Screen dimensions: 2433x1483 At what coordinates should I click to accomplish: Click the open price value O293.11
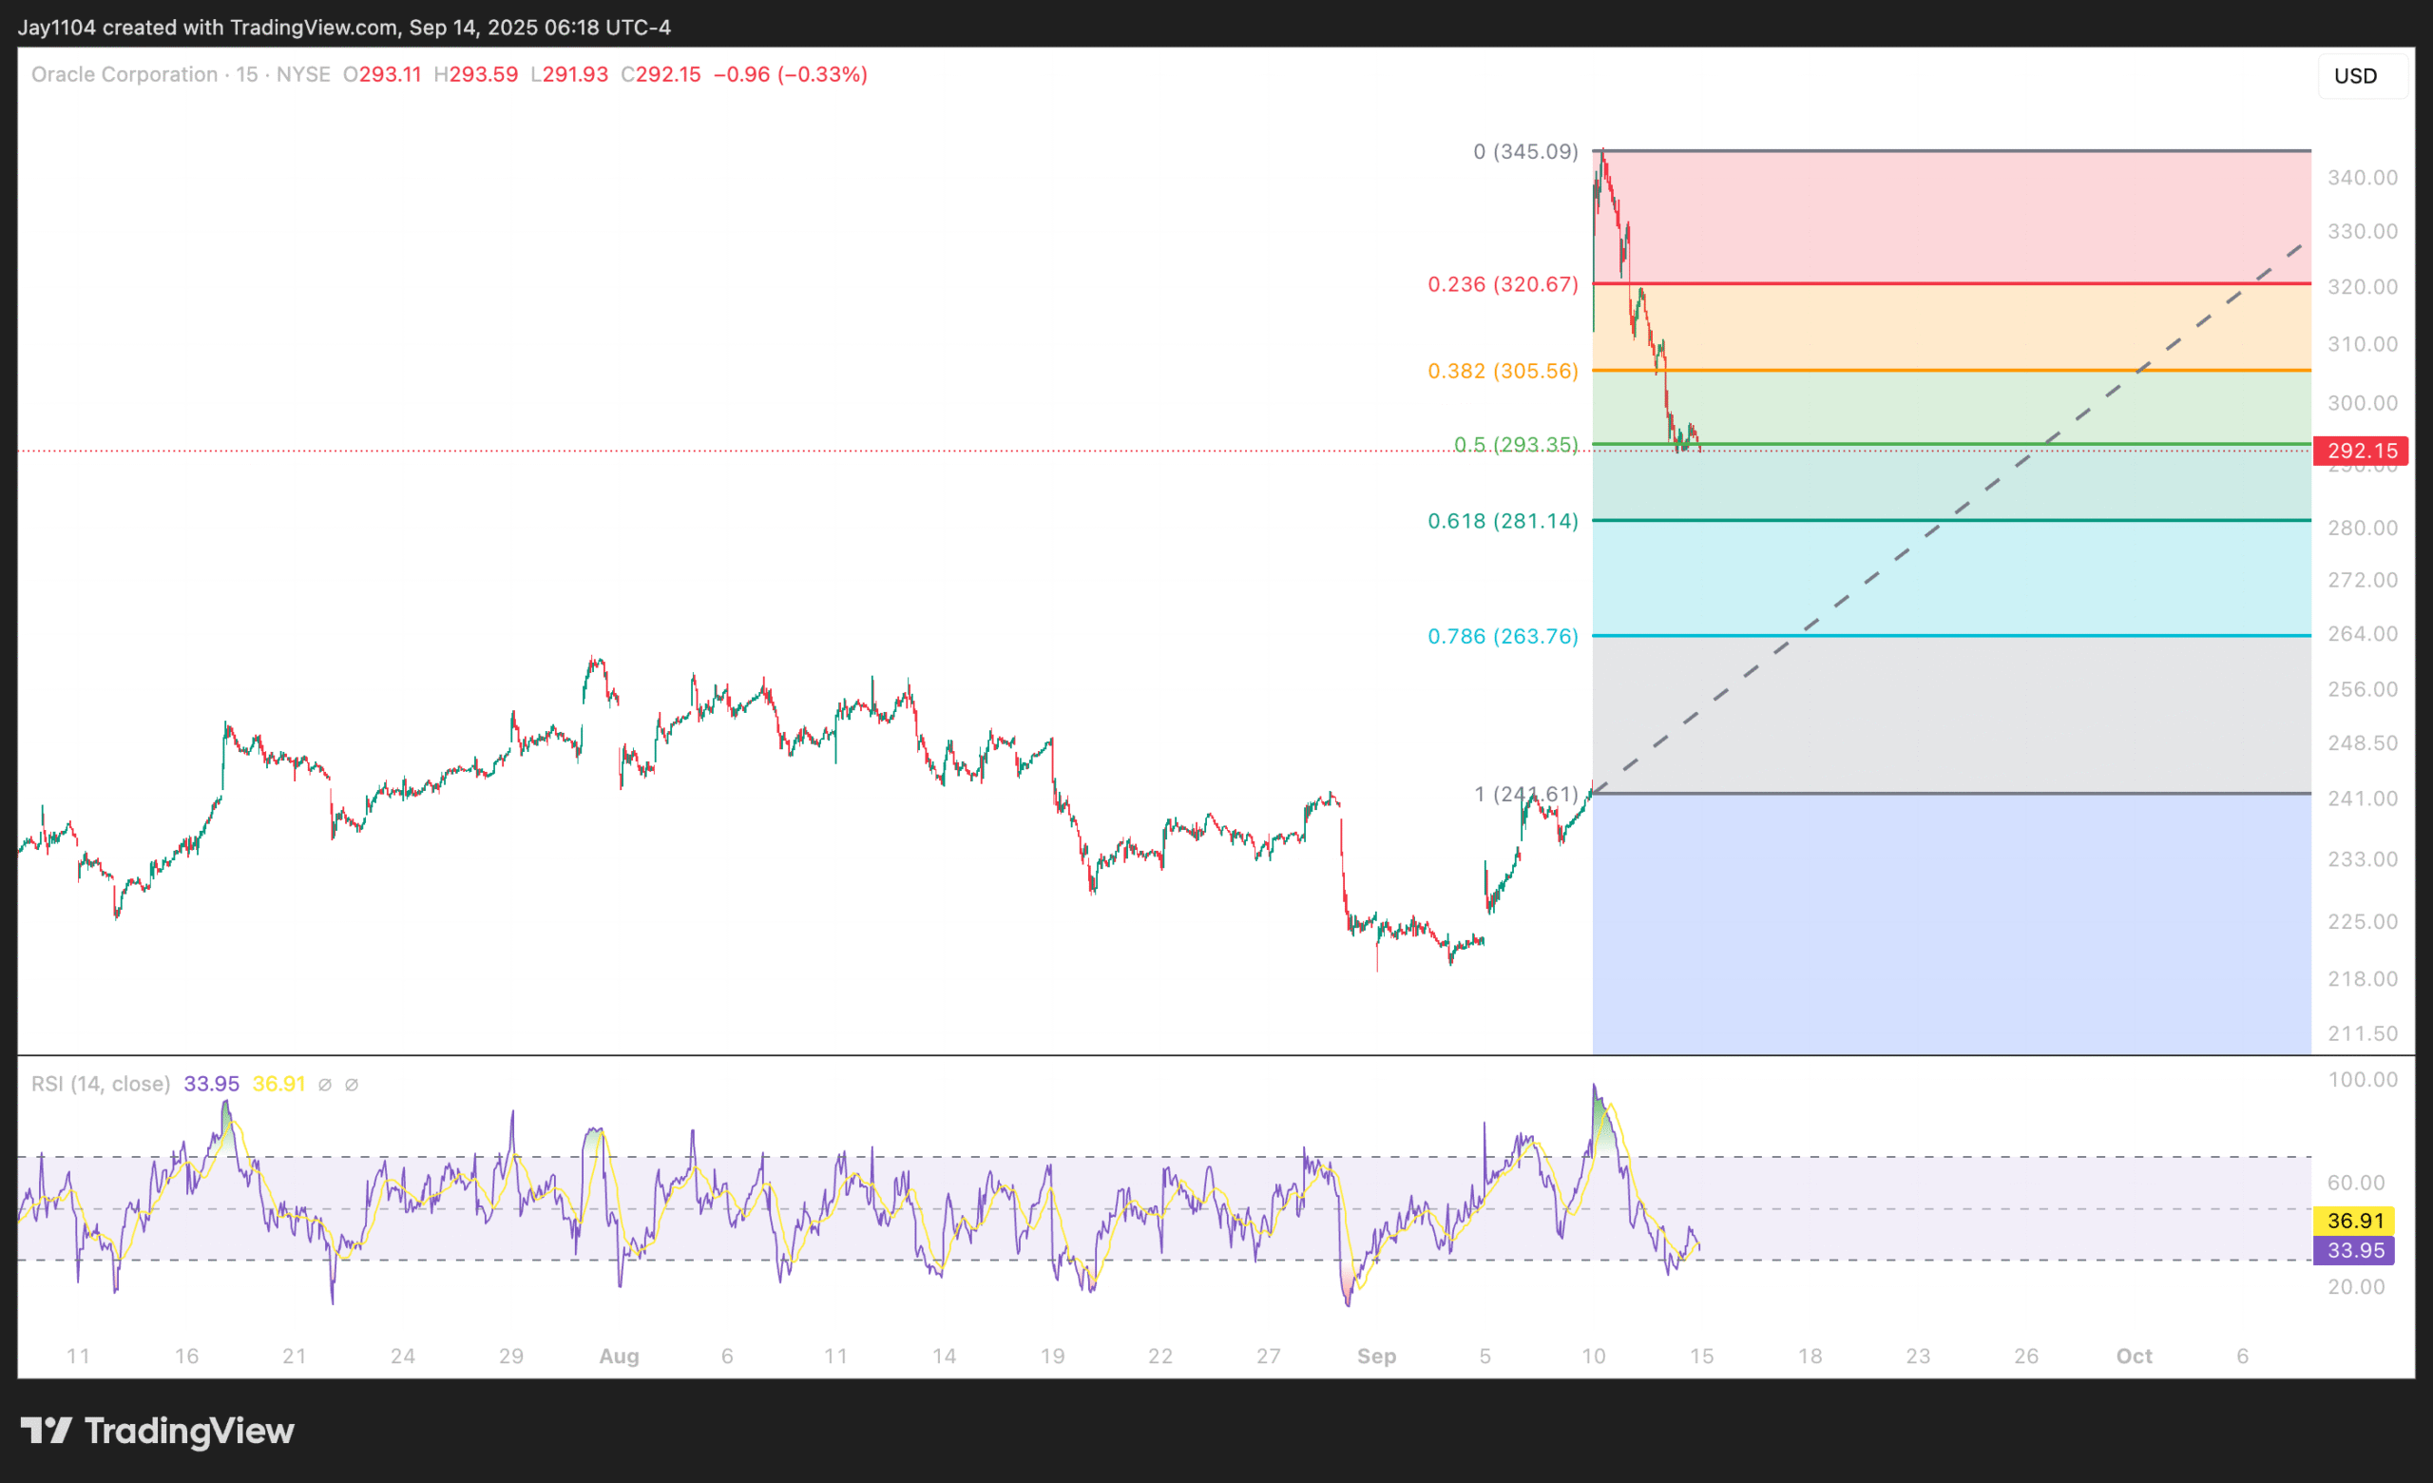[382, 74]
